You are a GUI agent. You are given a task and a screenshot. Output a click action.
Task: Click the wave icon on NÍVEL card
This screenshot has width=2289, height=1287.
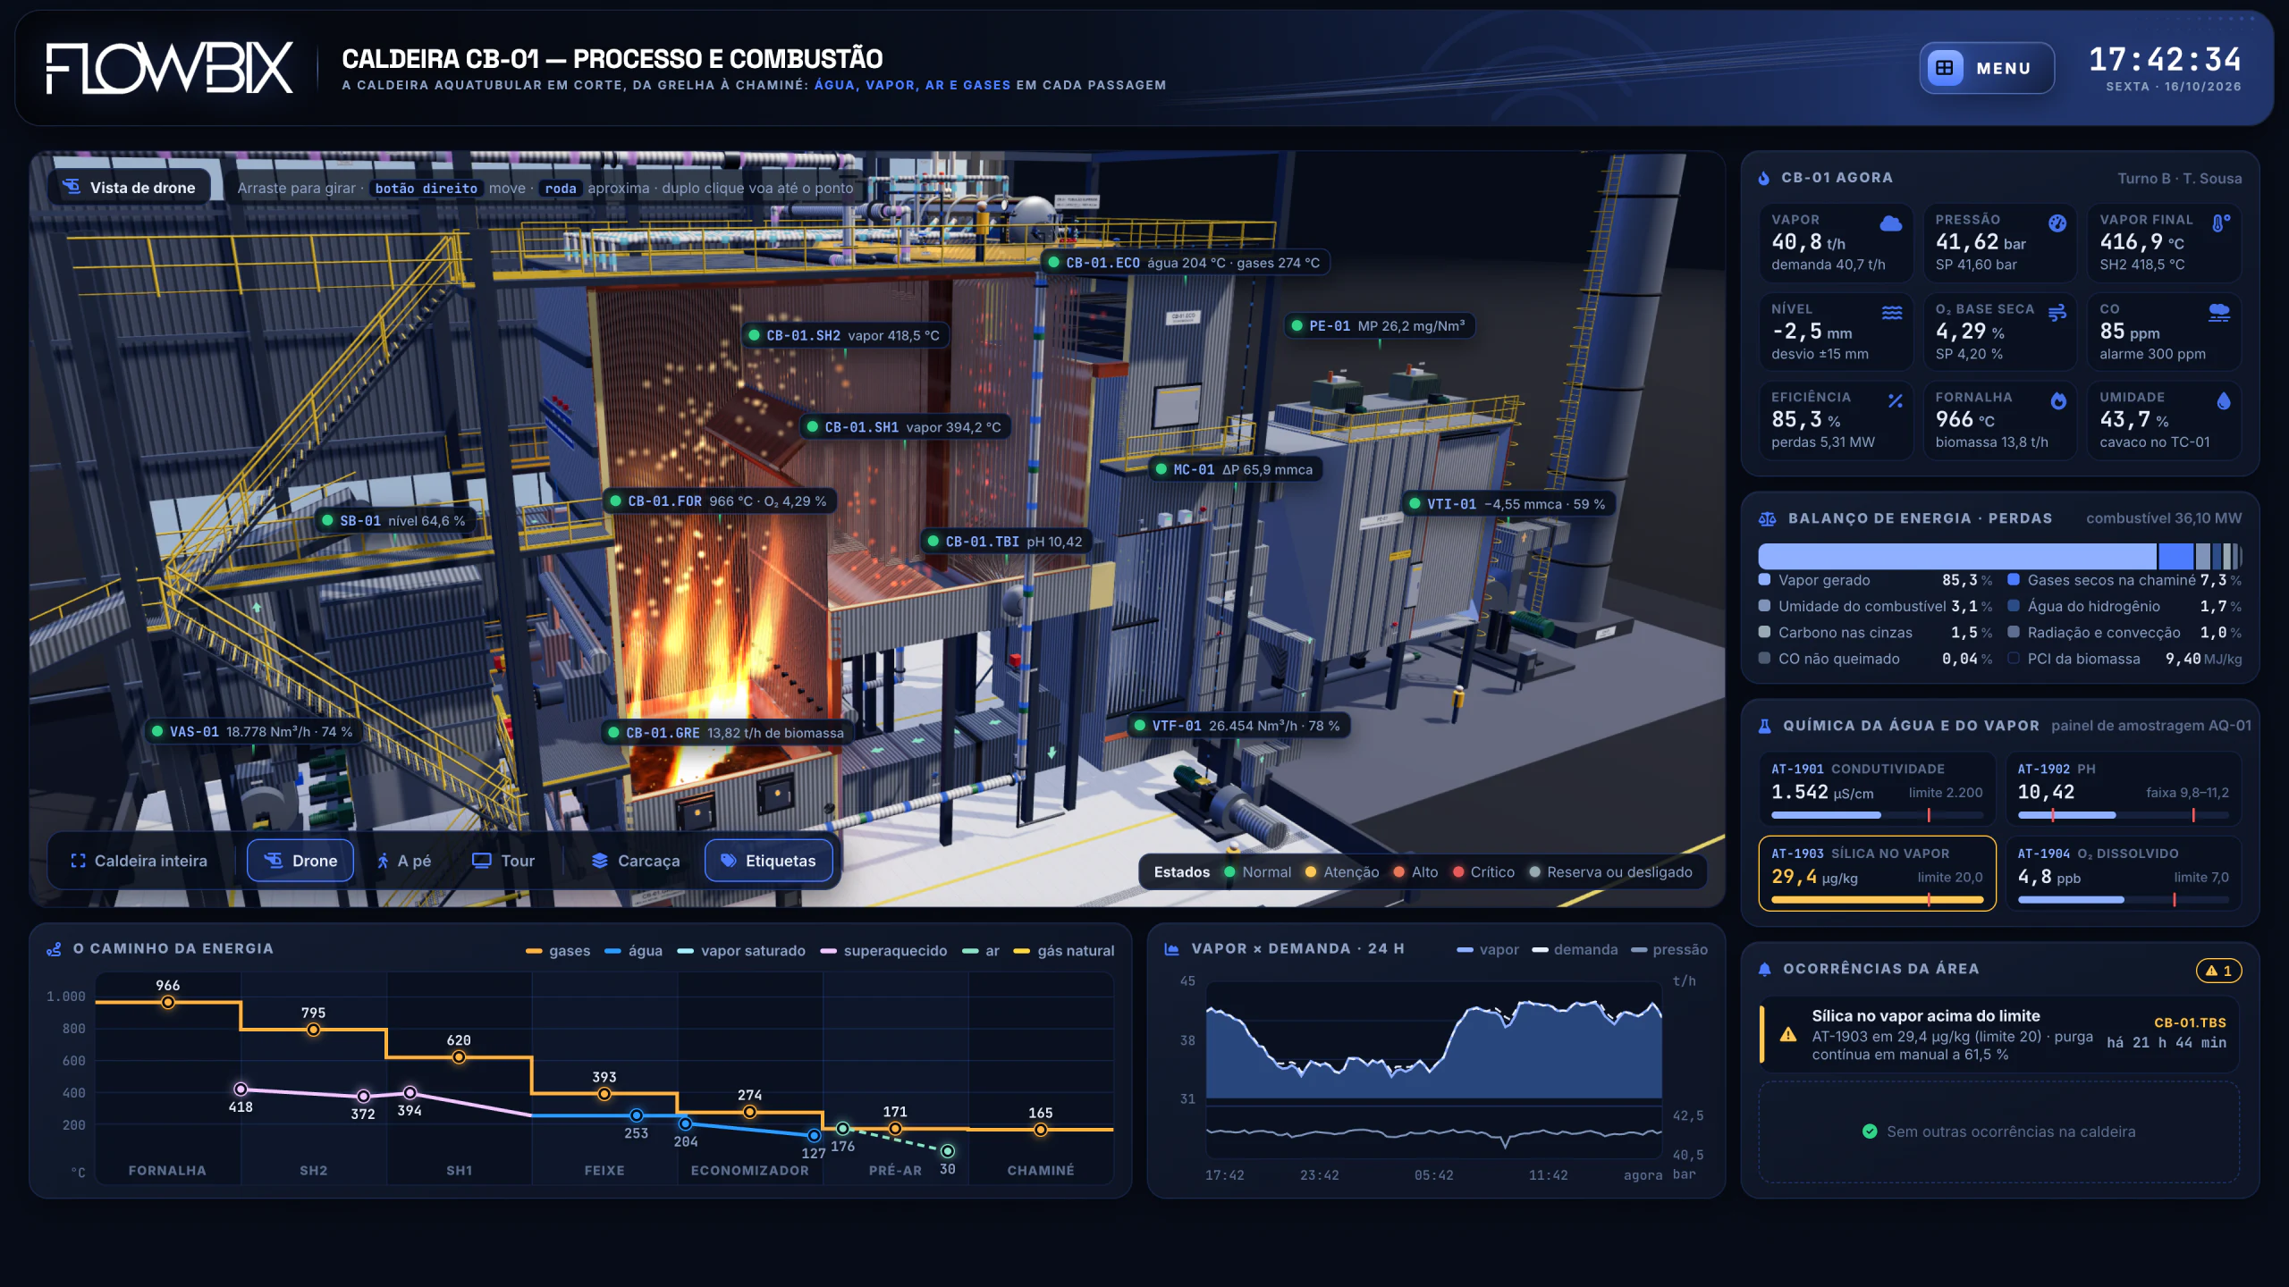(x=1892, y=313)
